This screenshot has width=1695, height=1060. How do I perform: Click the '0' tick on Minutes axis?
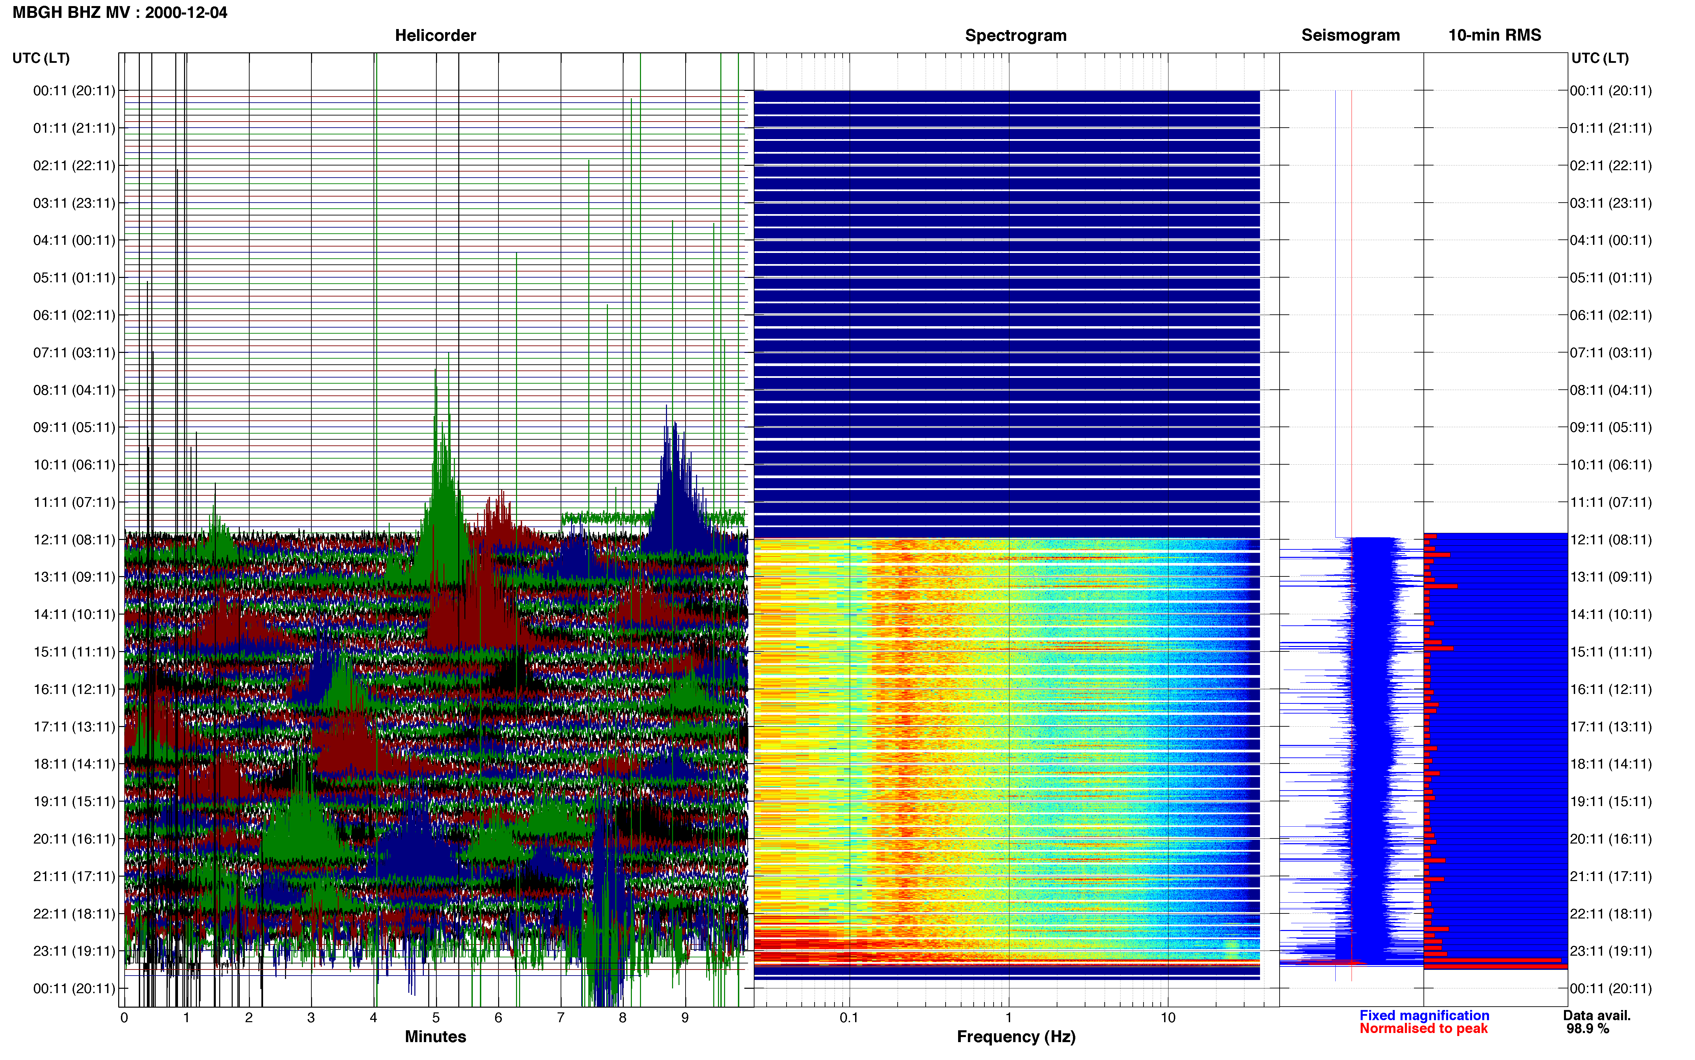tap(124, 1018)
